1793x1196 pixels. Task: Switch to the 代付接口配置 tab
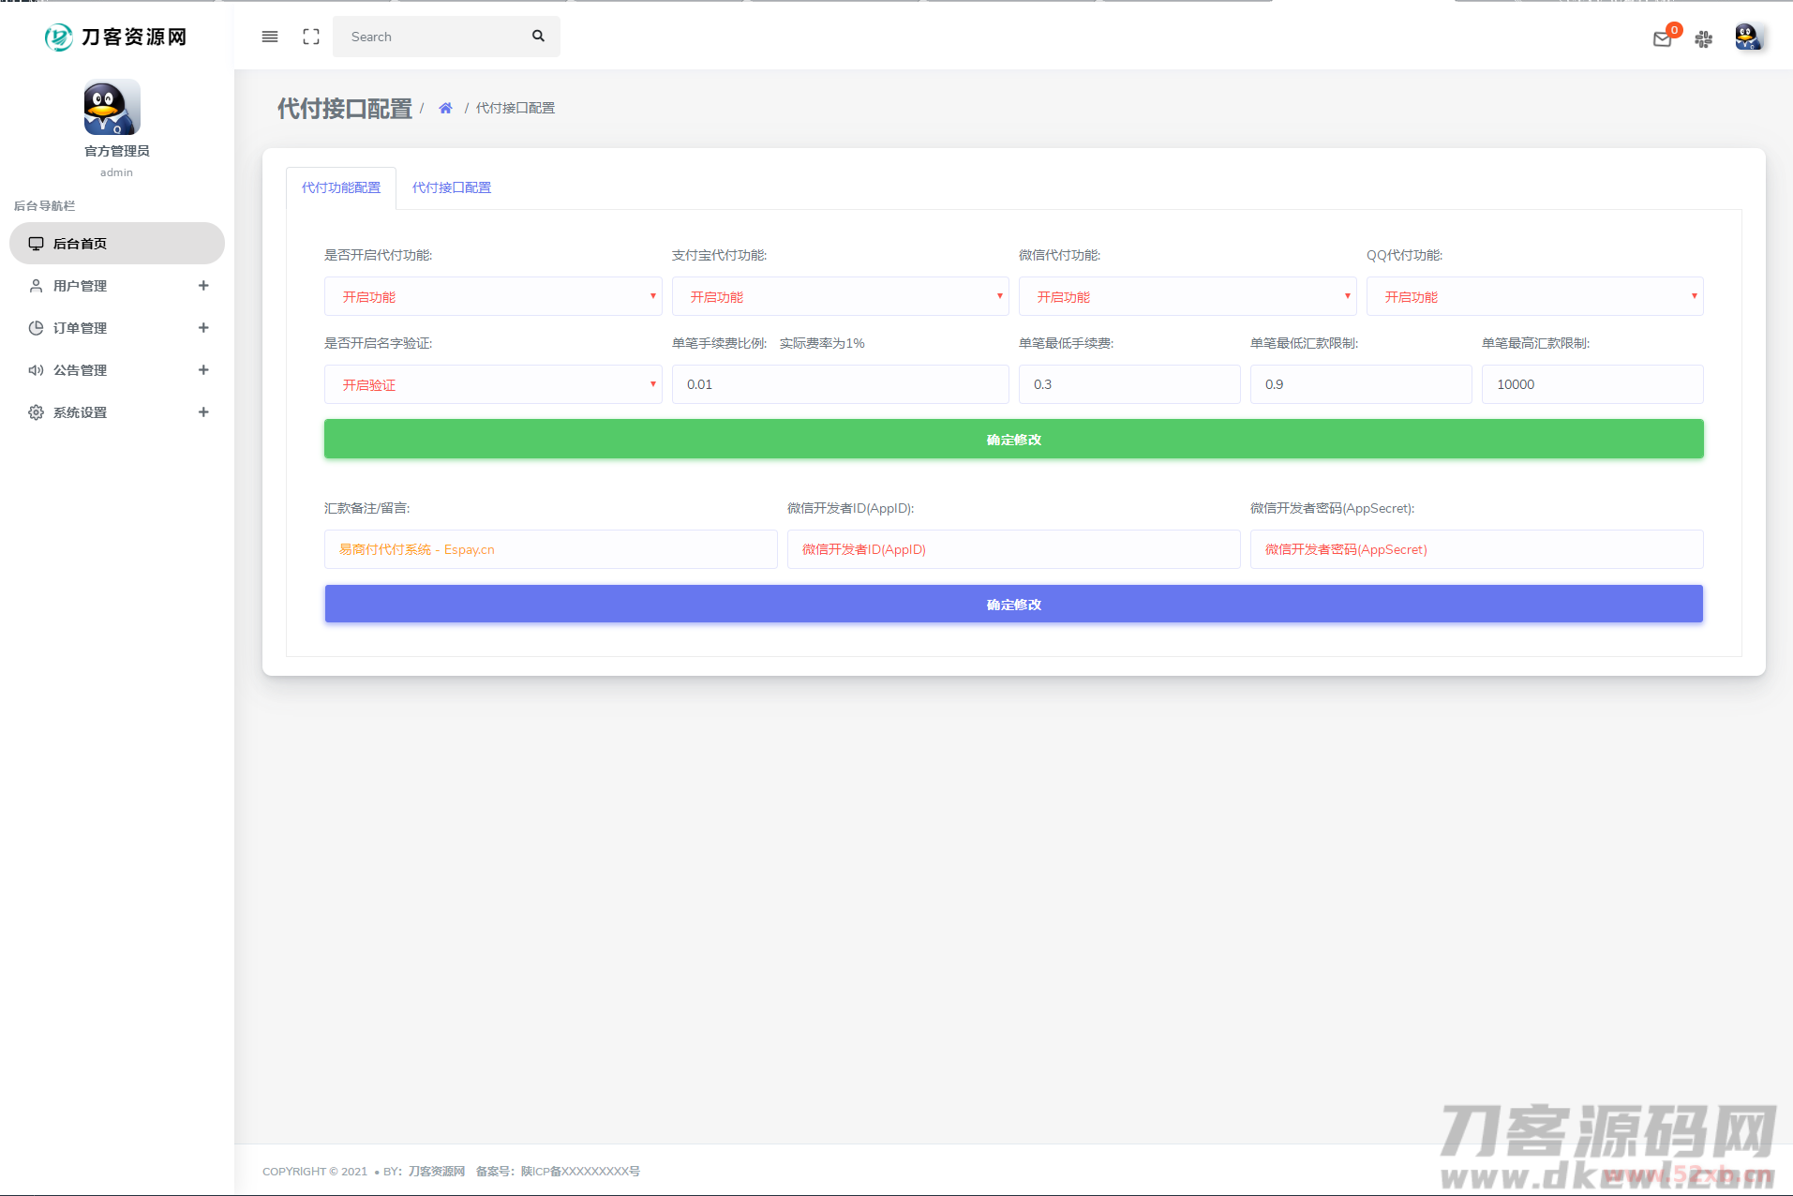(x=452, y=187)
